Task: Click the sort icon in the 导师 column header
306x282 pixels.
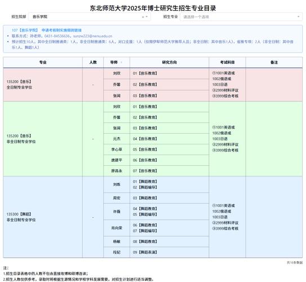Action: pyautogui.click(x=121, y=62)
